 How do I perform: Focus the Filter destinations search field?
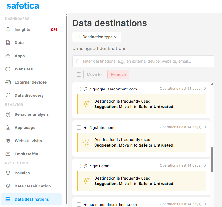tap(143, 61)
